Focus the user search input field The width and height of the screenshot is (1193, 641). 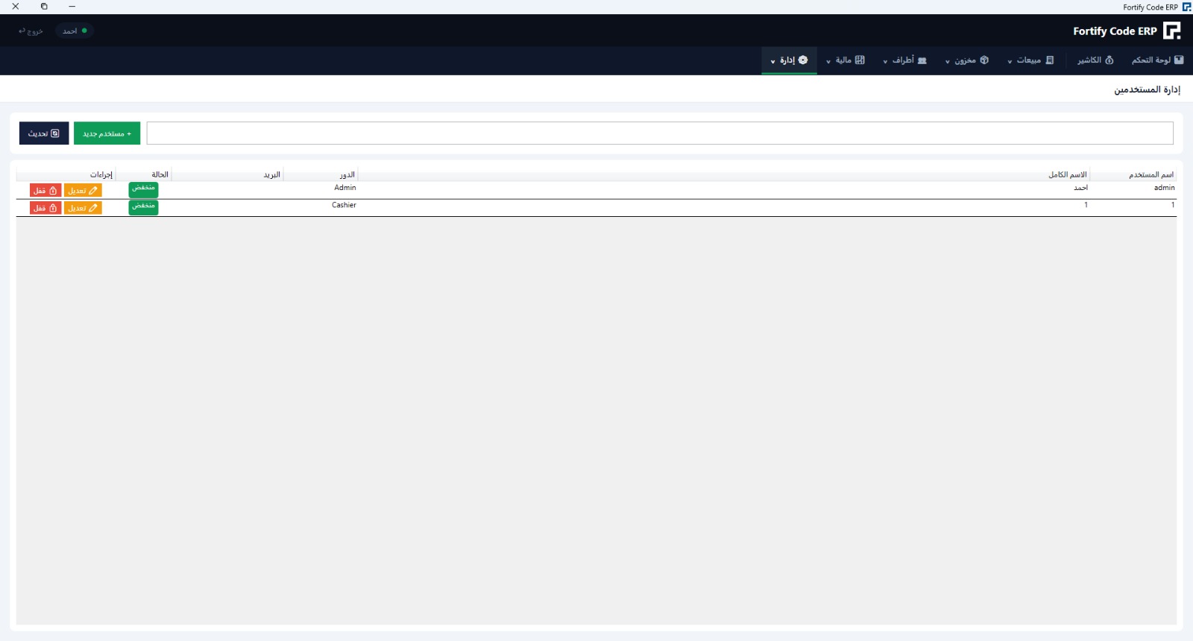coord(660,133)
